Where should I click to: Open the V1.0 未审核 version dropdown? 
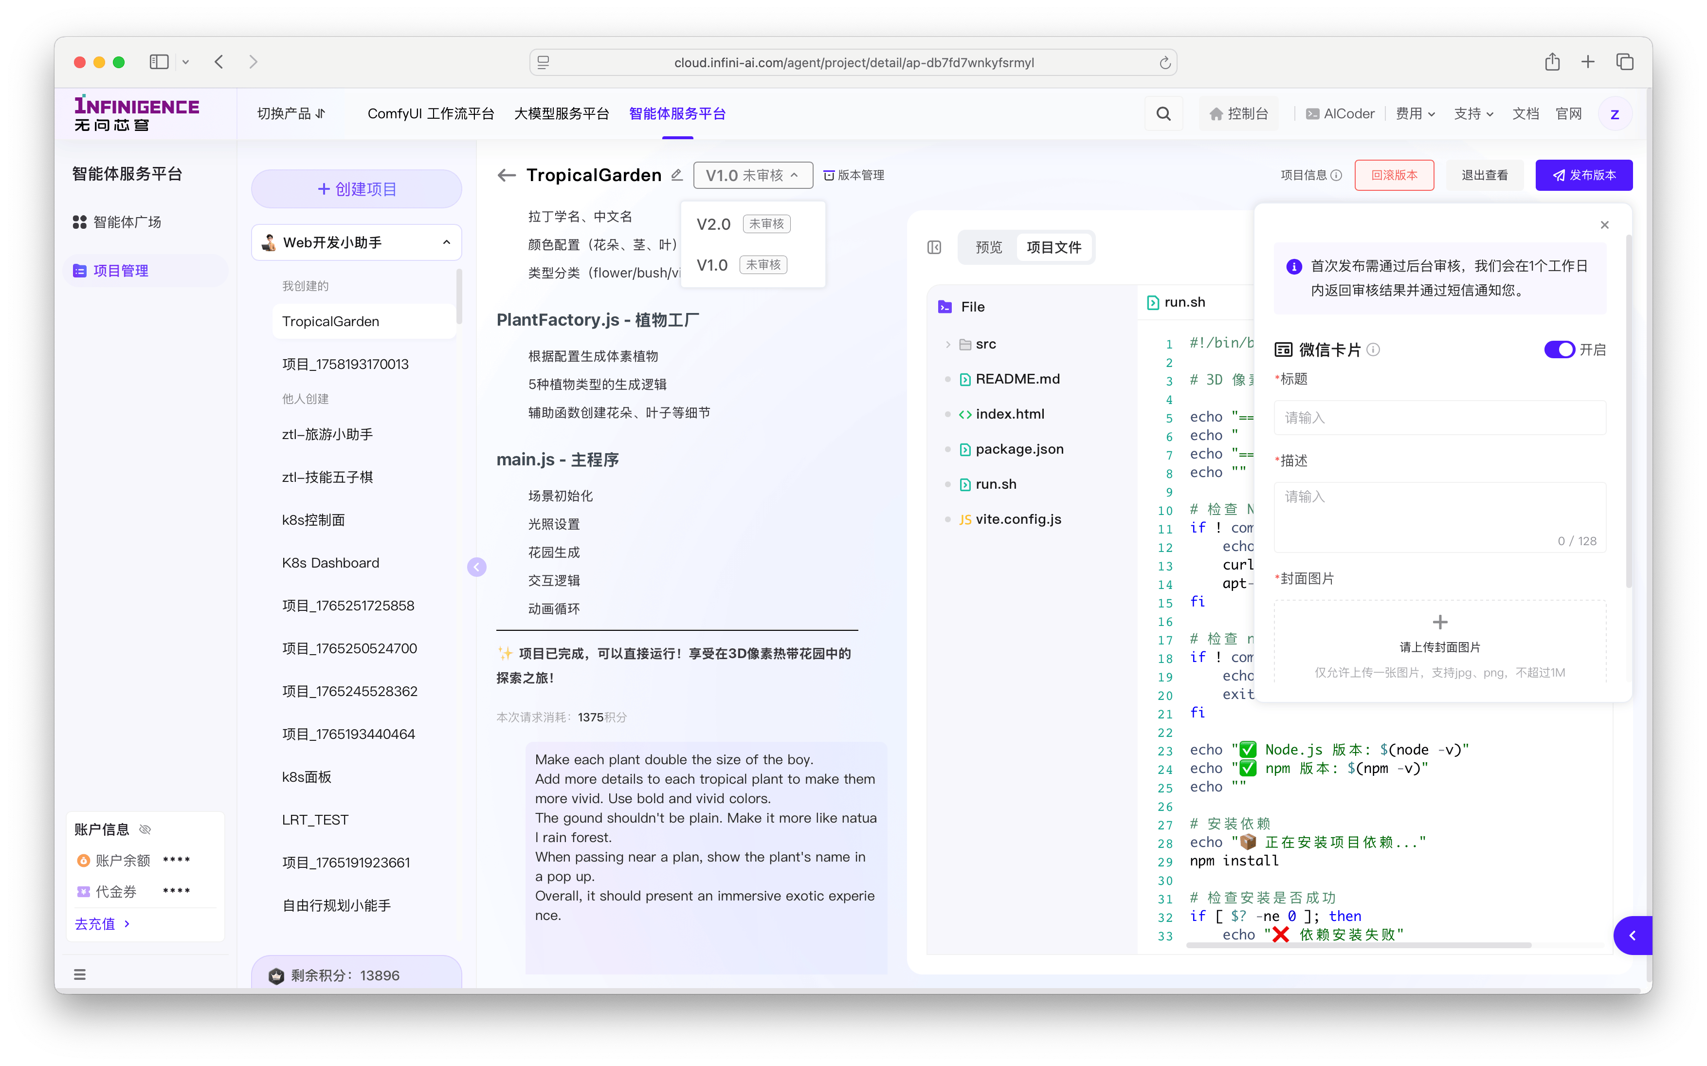752,175
